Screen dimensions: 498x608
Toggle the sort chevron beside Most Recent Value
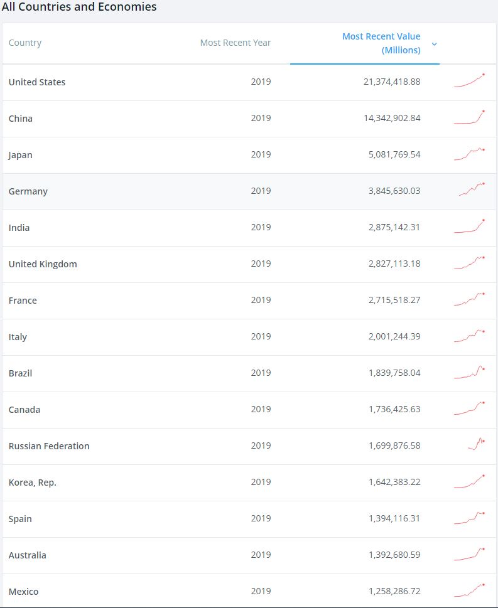435,44
